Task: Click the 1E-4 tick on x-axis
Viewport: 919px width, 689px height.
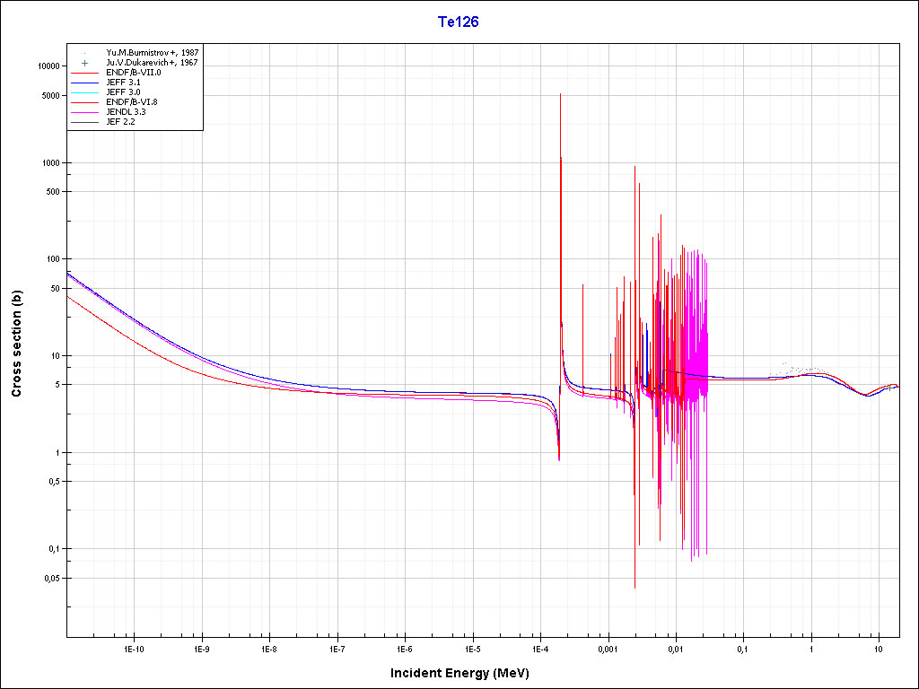Action: pyautogui.click(x=540, y=648)
